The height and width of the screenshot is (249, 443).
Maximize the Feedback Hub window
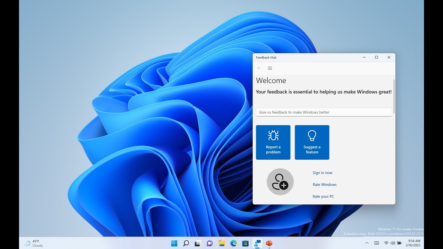pos(377,57)
